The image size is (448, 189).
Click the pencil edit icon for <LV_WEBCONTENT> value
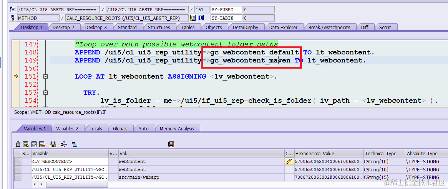[x=289, y=162]
